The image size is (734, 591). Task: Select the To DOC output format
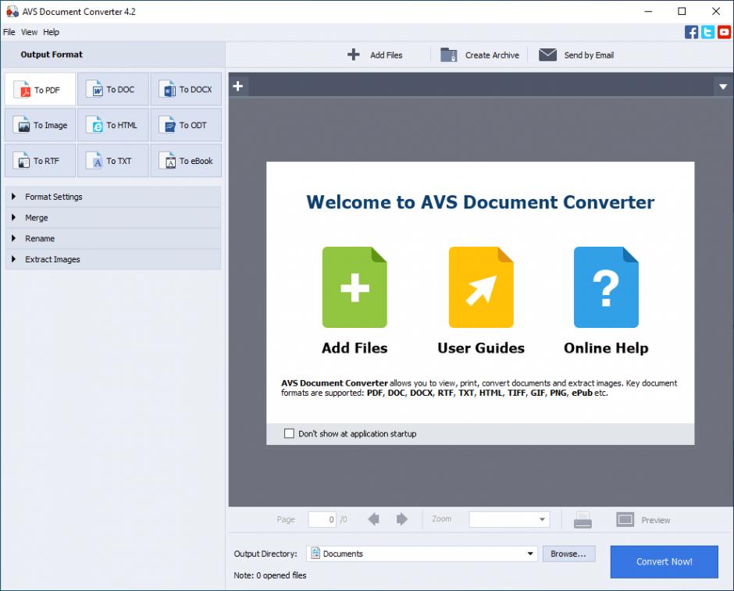(x=112, y=89)
